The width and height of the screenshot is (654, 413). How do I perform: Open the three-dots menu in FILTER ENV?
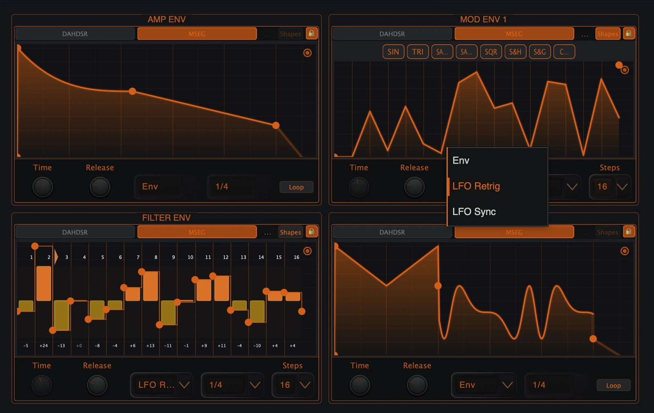tap(268, 233)
